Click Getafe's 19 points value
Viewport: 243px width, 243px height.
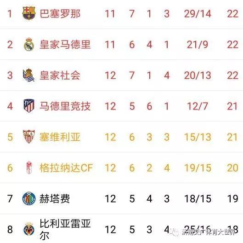(232, 199)
